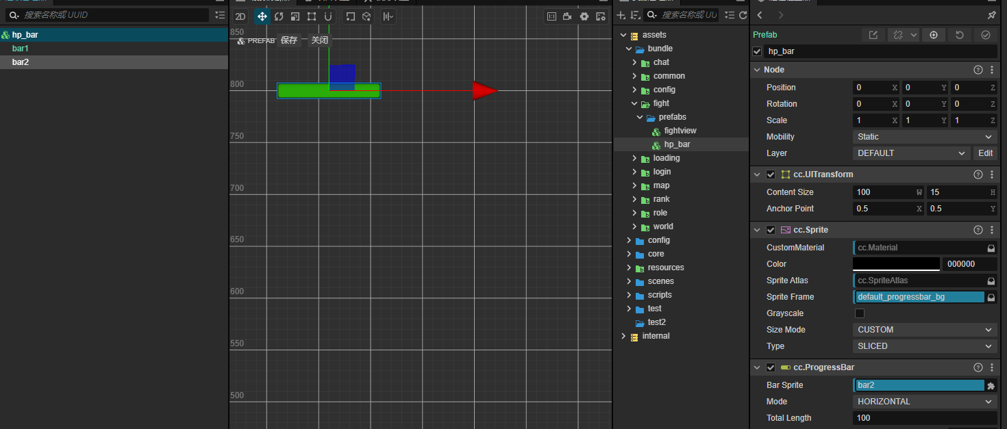Expand the chat folder
Image resolution: width=1007 pixels, height=429 pixels.
634,62
